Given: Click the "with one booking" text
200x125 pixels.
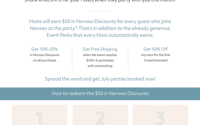Looking at the screenshot, I should [x=100, y=66].
